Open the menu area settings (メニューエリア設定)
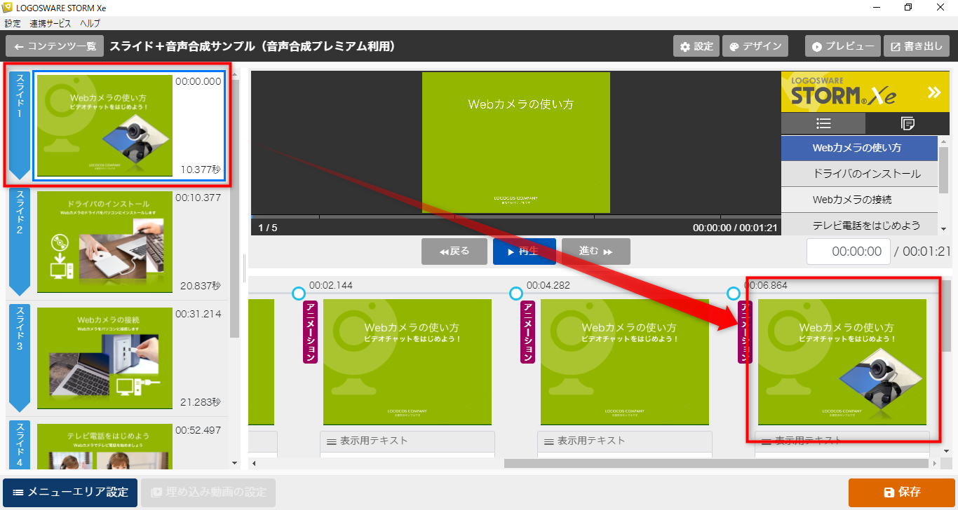 (x=70, y=492)
